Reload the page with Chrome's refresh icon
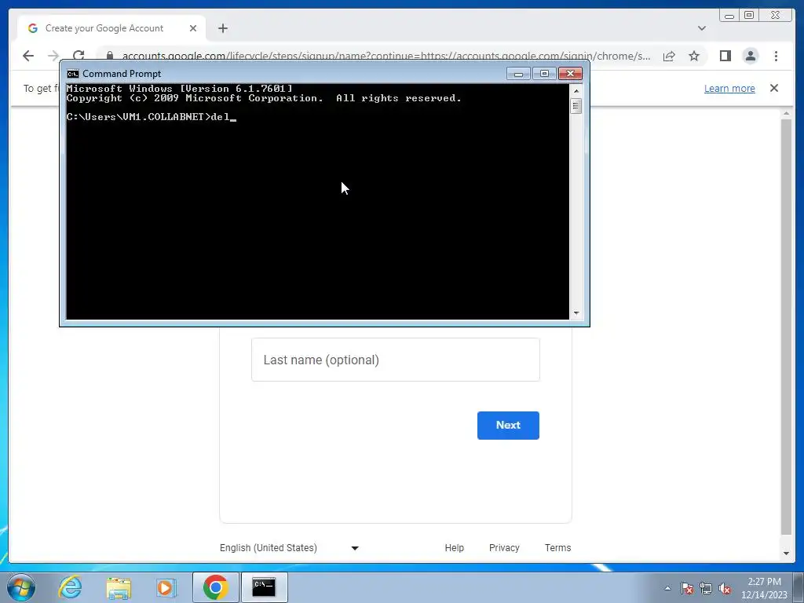 click(79, 56)
